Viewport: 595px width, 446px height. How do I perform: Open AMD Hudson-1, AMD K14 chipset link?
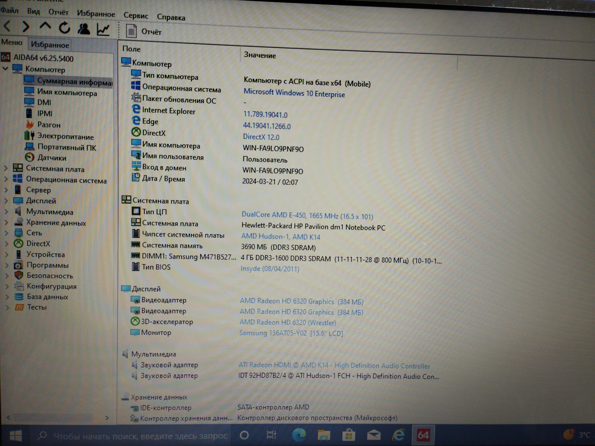(281, 237)
